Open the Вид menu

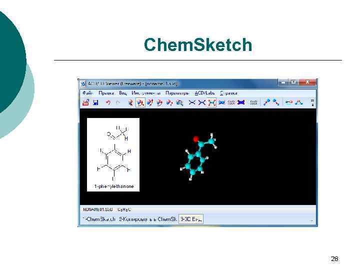(x=122, y=93)
